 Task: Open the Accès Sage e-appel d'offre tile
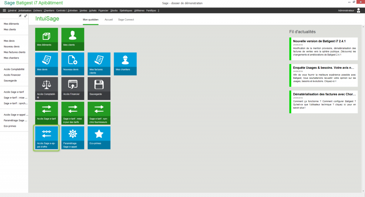tap(46, 137)
